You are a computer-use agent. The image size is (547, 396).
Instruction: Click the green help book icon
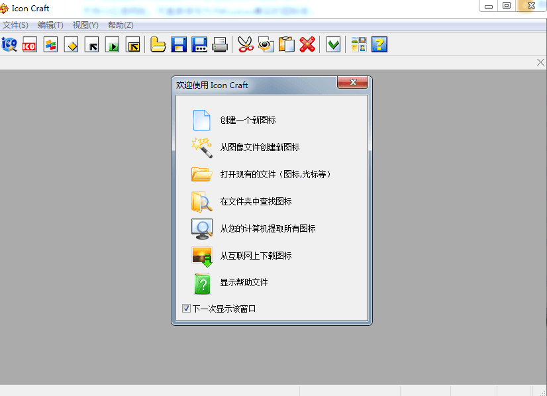(203, 283)
